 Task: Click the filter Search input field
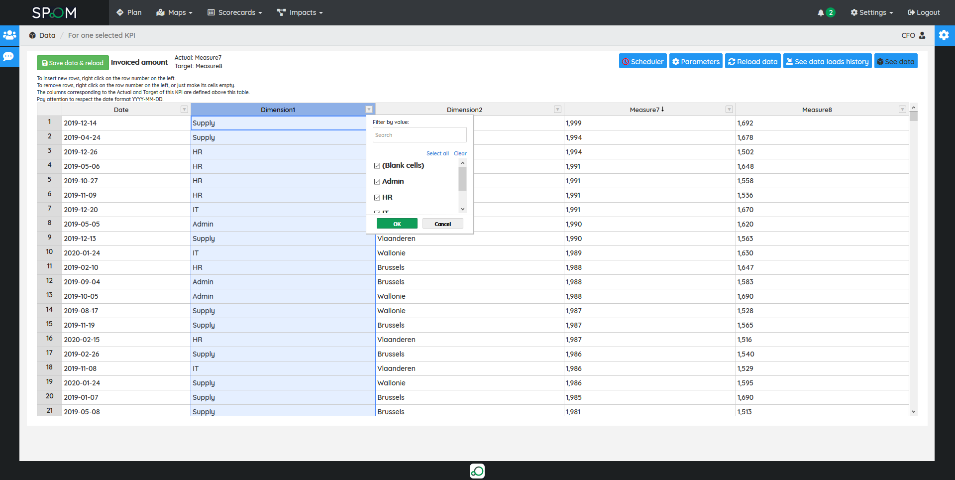419,135
